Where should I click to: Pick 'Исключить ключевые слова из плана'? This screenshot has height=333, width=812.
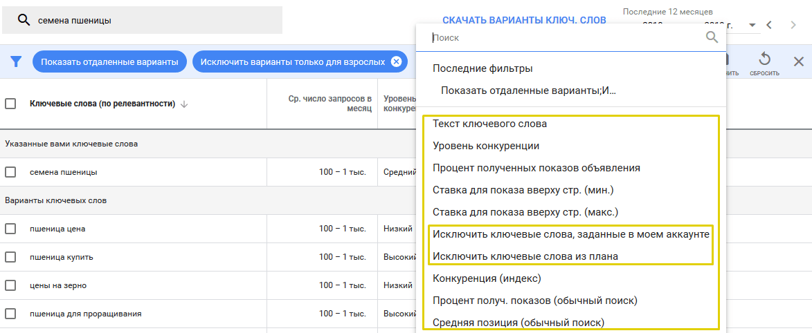click(525, 256)
